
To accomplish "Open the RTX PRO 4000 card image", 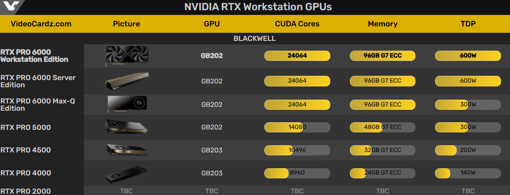I will click(127, 173).
